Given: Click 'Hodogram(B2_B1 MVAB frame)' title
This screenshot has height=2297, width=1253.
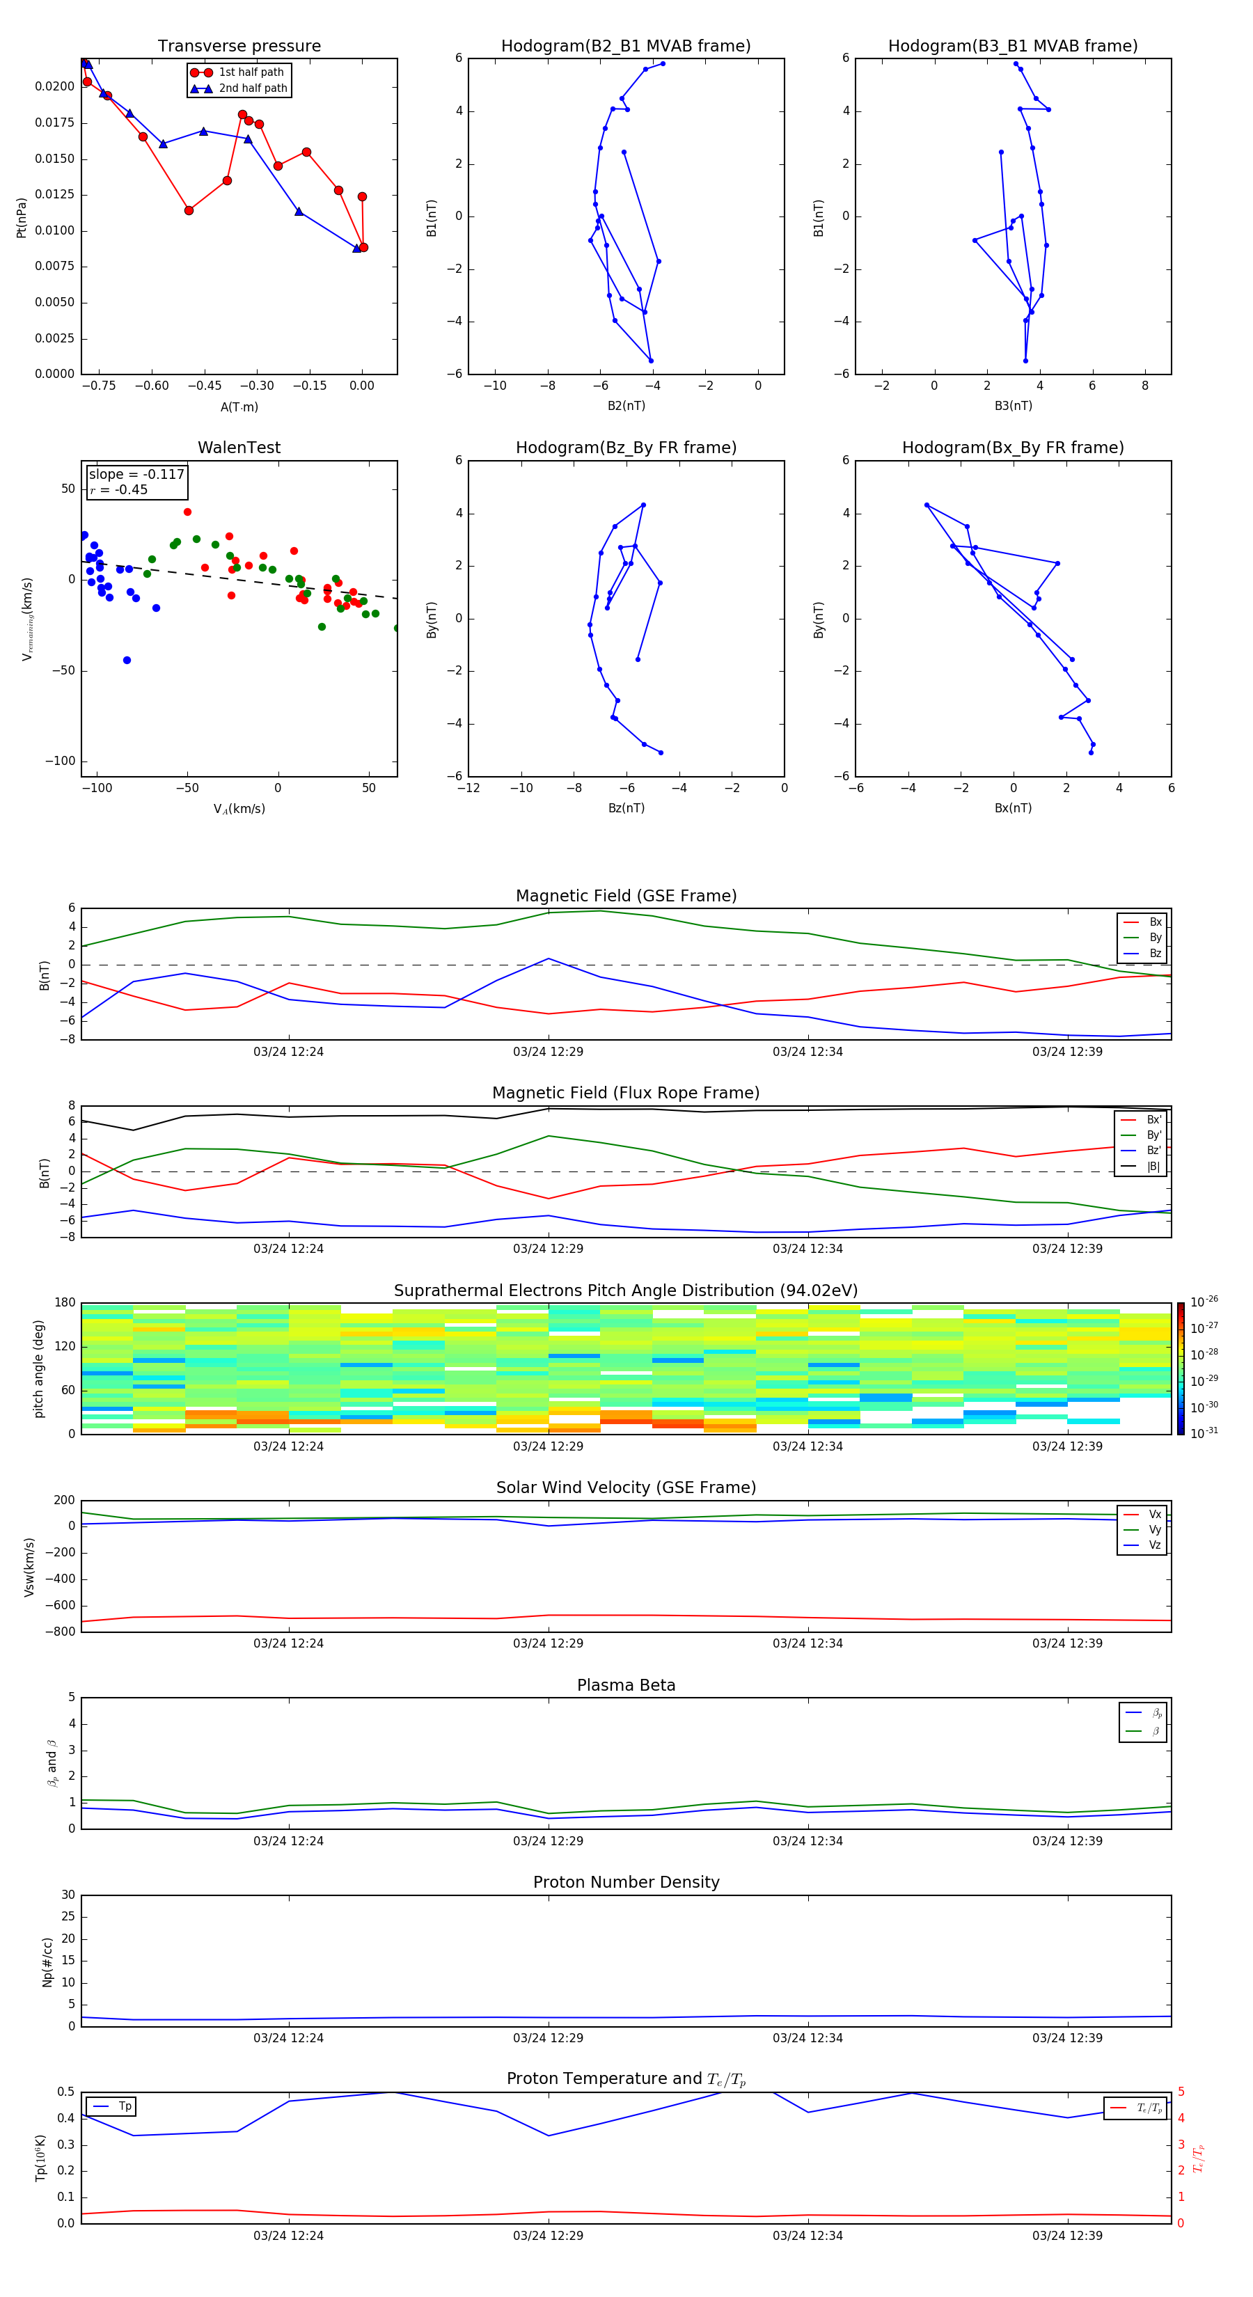Looking at the screenshot, I should point(626,47).
